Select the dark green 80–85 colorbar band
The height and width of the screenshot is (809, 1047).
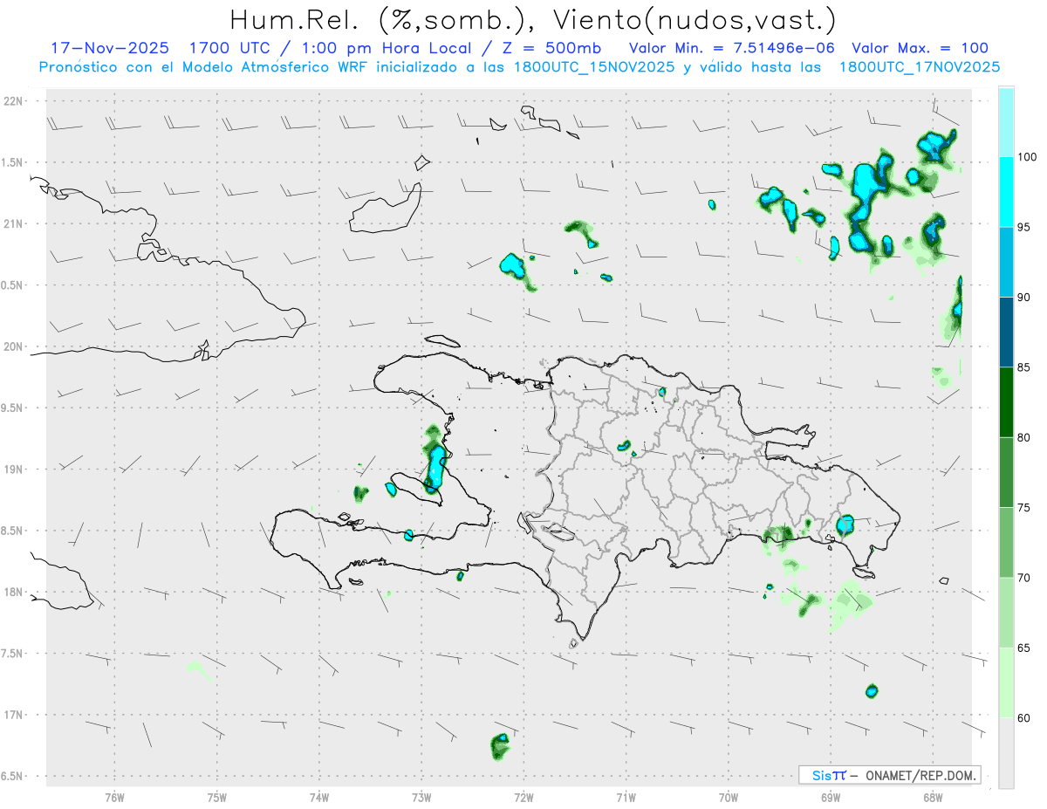tap(1006, 402)
